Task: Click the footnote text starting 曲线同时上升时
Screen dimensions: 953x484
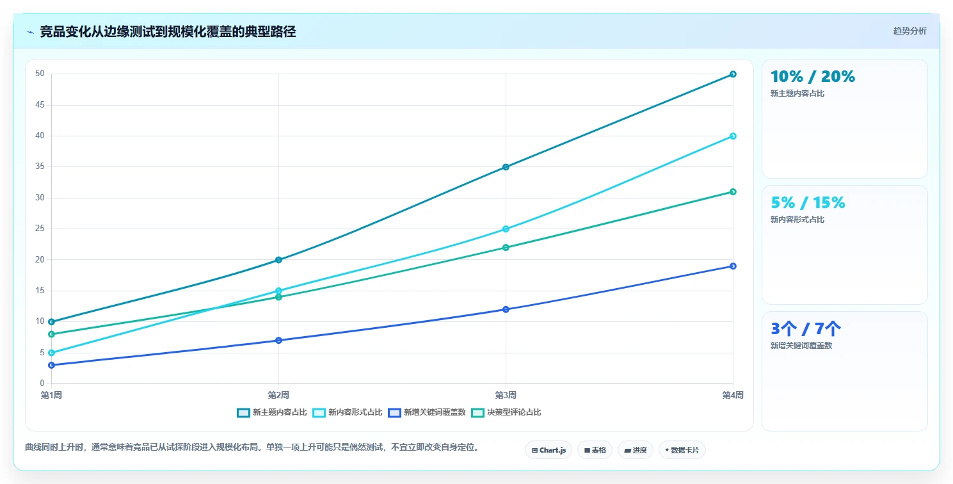Action: click(252, 447)
